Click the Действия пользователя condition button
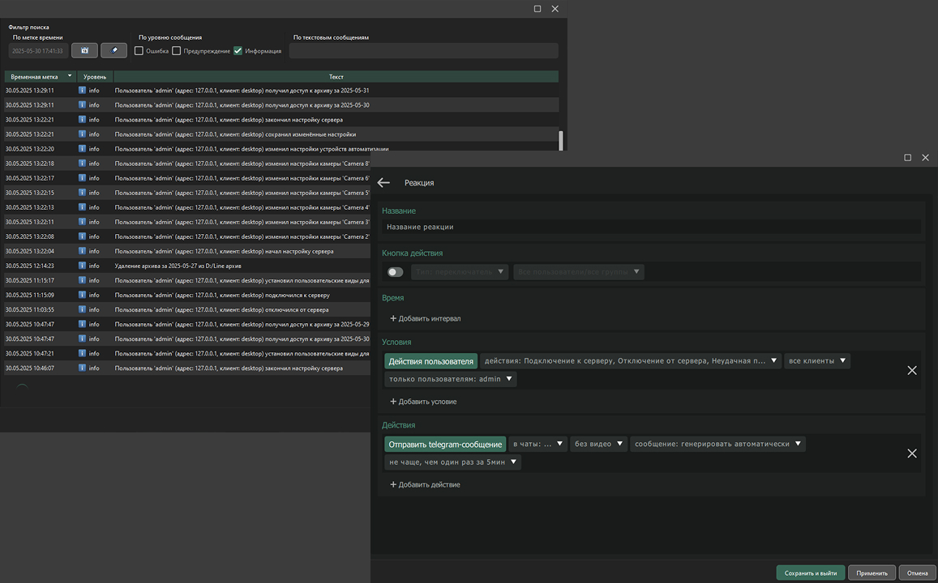Image resolution: width=938 pixels, height=583 pixels. click(430, 361)
